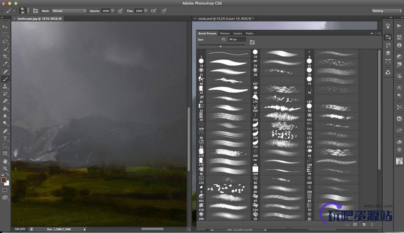Open the Actions panel from the dock

click(399, 26)
